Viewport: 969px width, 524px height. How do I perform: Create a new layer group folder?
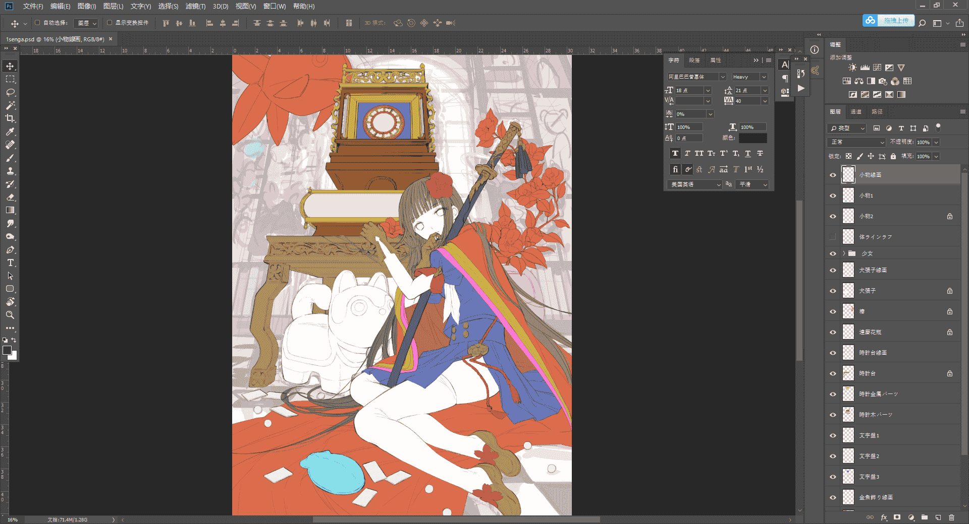[x=925, y=517]
